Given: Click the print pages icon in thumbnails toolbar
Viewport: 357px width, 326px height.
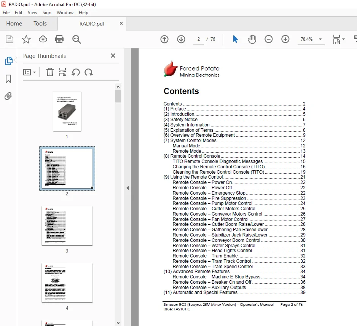Looking at the screenshot, I should [62, 72].
